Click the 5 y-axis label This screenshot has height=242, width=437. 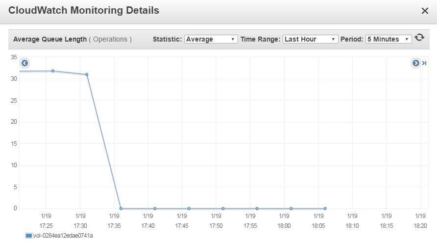coord(15,187)
